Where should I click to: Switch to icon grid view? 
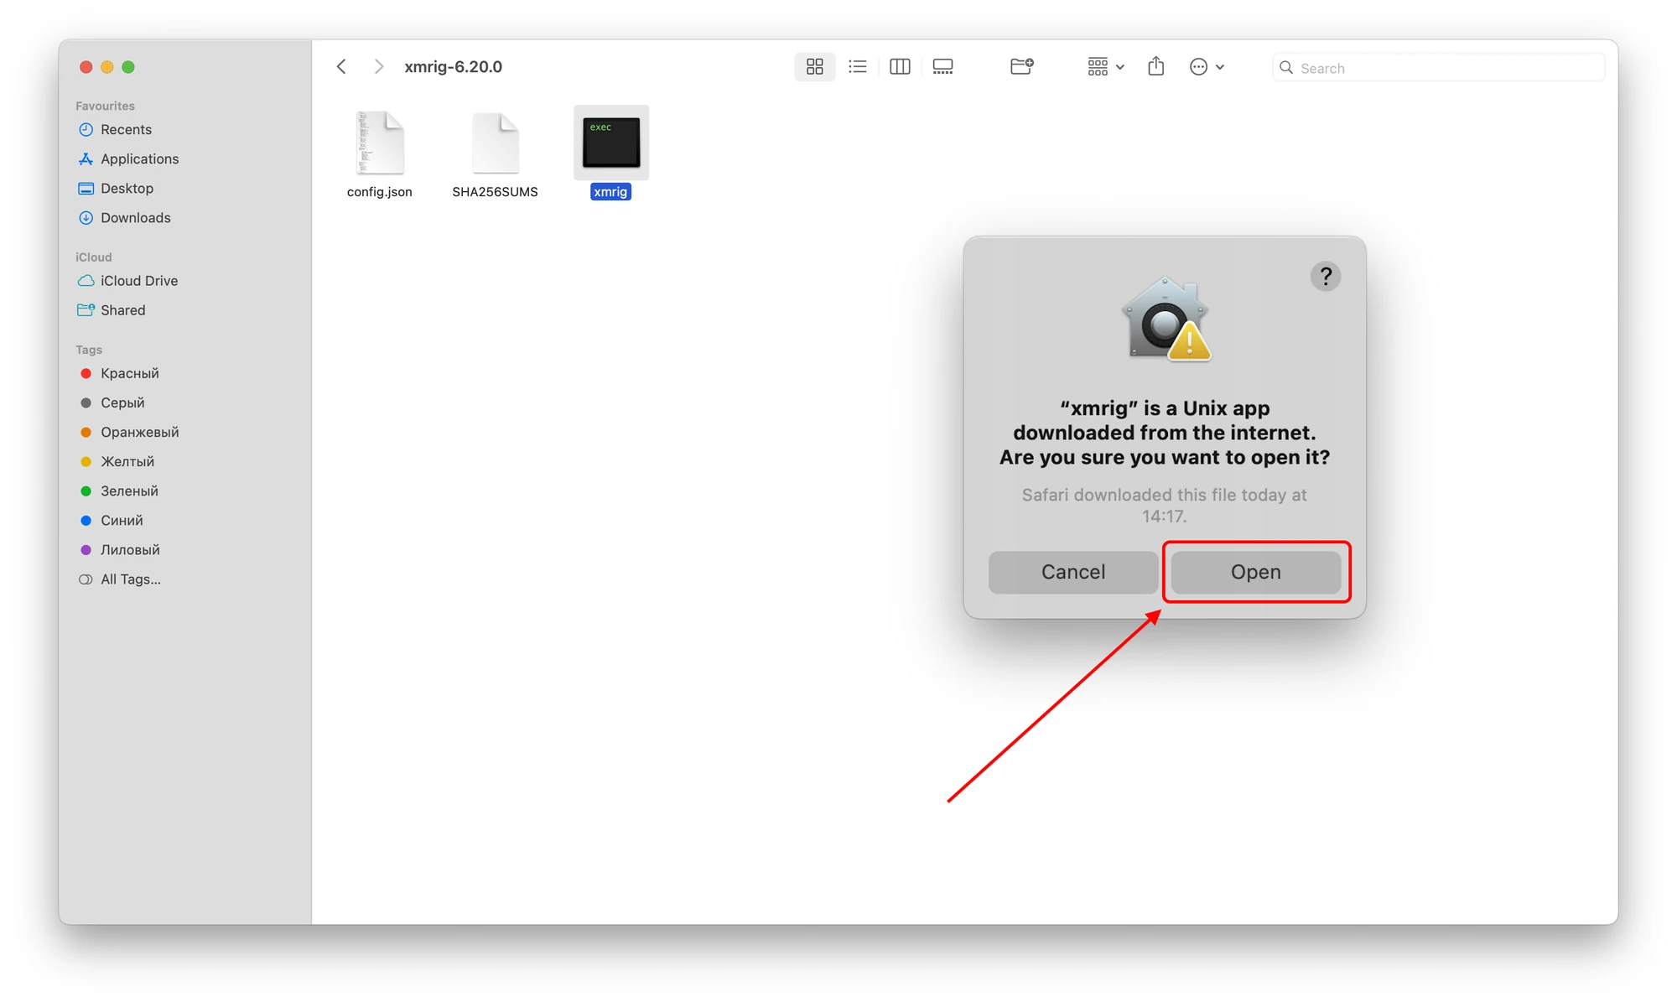814,67
